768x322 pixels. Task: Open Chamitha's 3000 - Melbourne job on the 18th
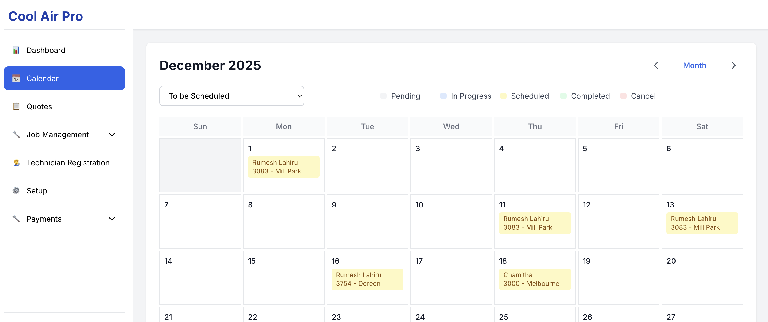(x=535, y=279)
